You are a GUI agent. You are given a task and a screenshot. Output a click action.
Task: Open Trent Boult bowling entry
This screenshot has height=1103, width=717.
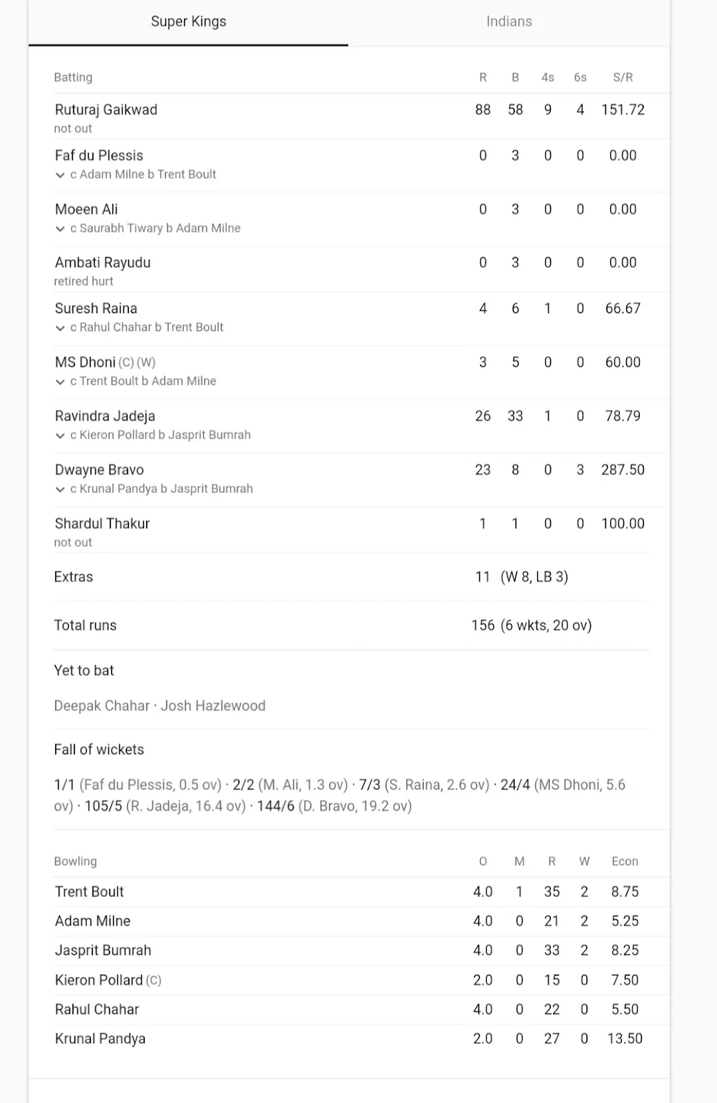90,891
